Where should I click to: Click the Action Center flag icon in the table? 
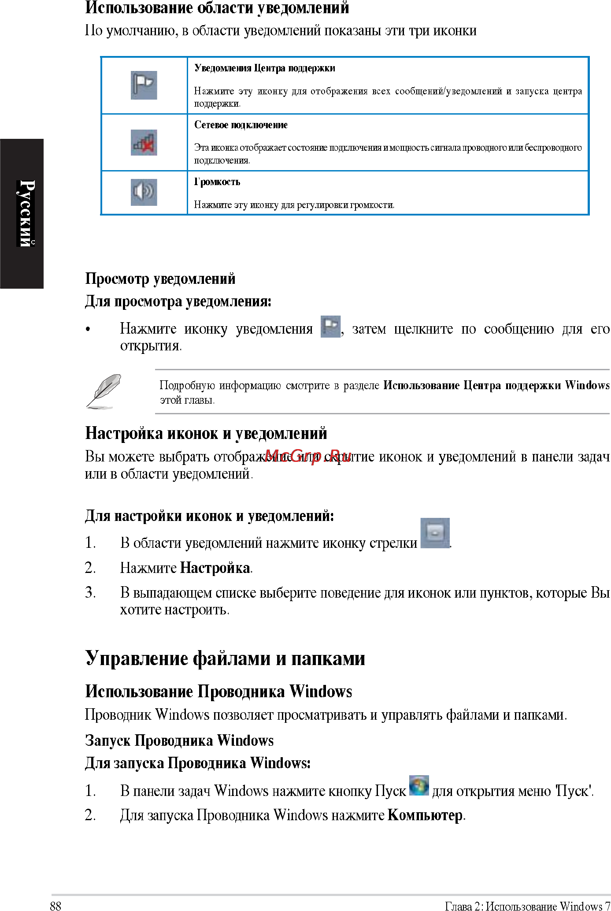tap(144, 85)
